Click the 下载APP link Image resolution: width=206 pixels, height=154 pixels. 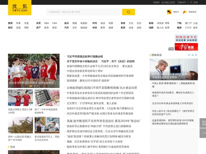pos(182,2)
